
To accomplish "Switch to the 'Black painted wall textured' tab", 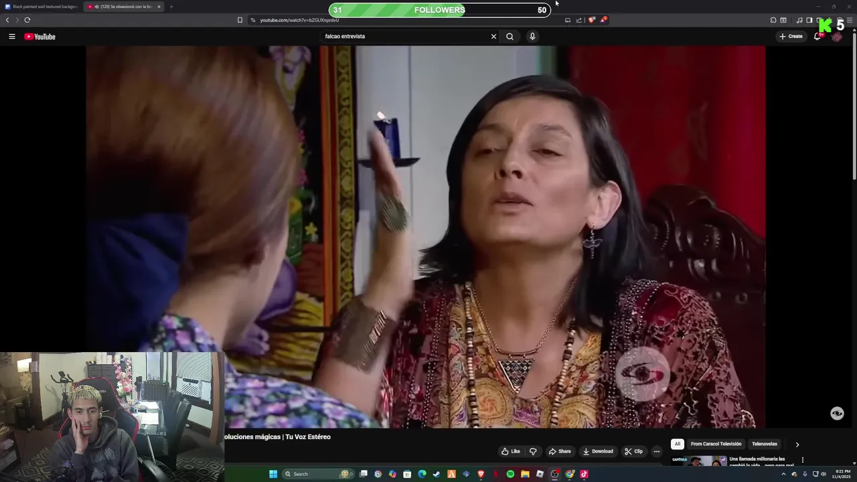I will (x=42, y=7).
